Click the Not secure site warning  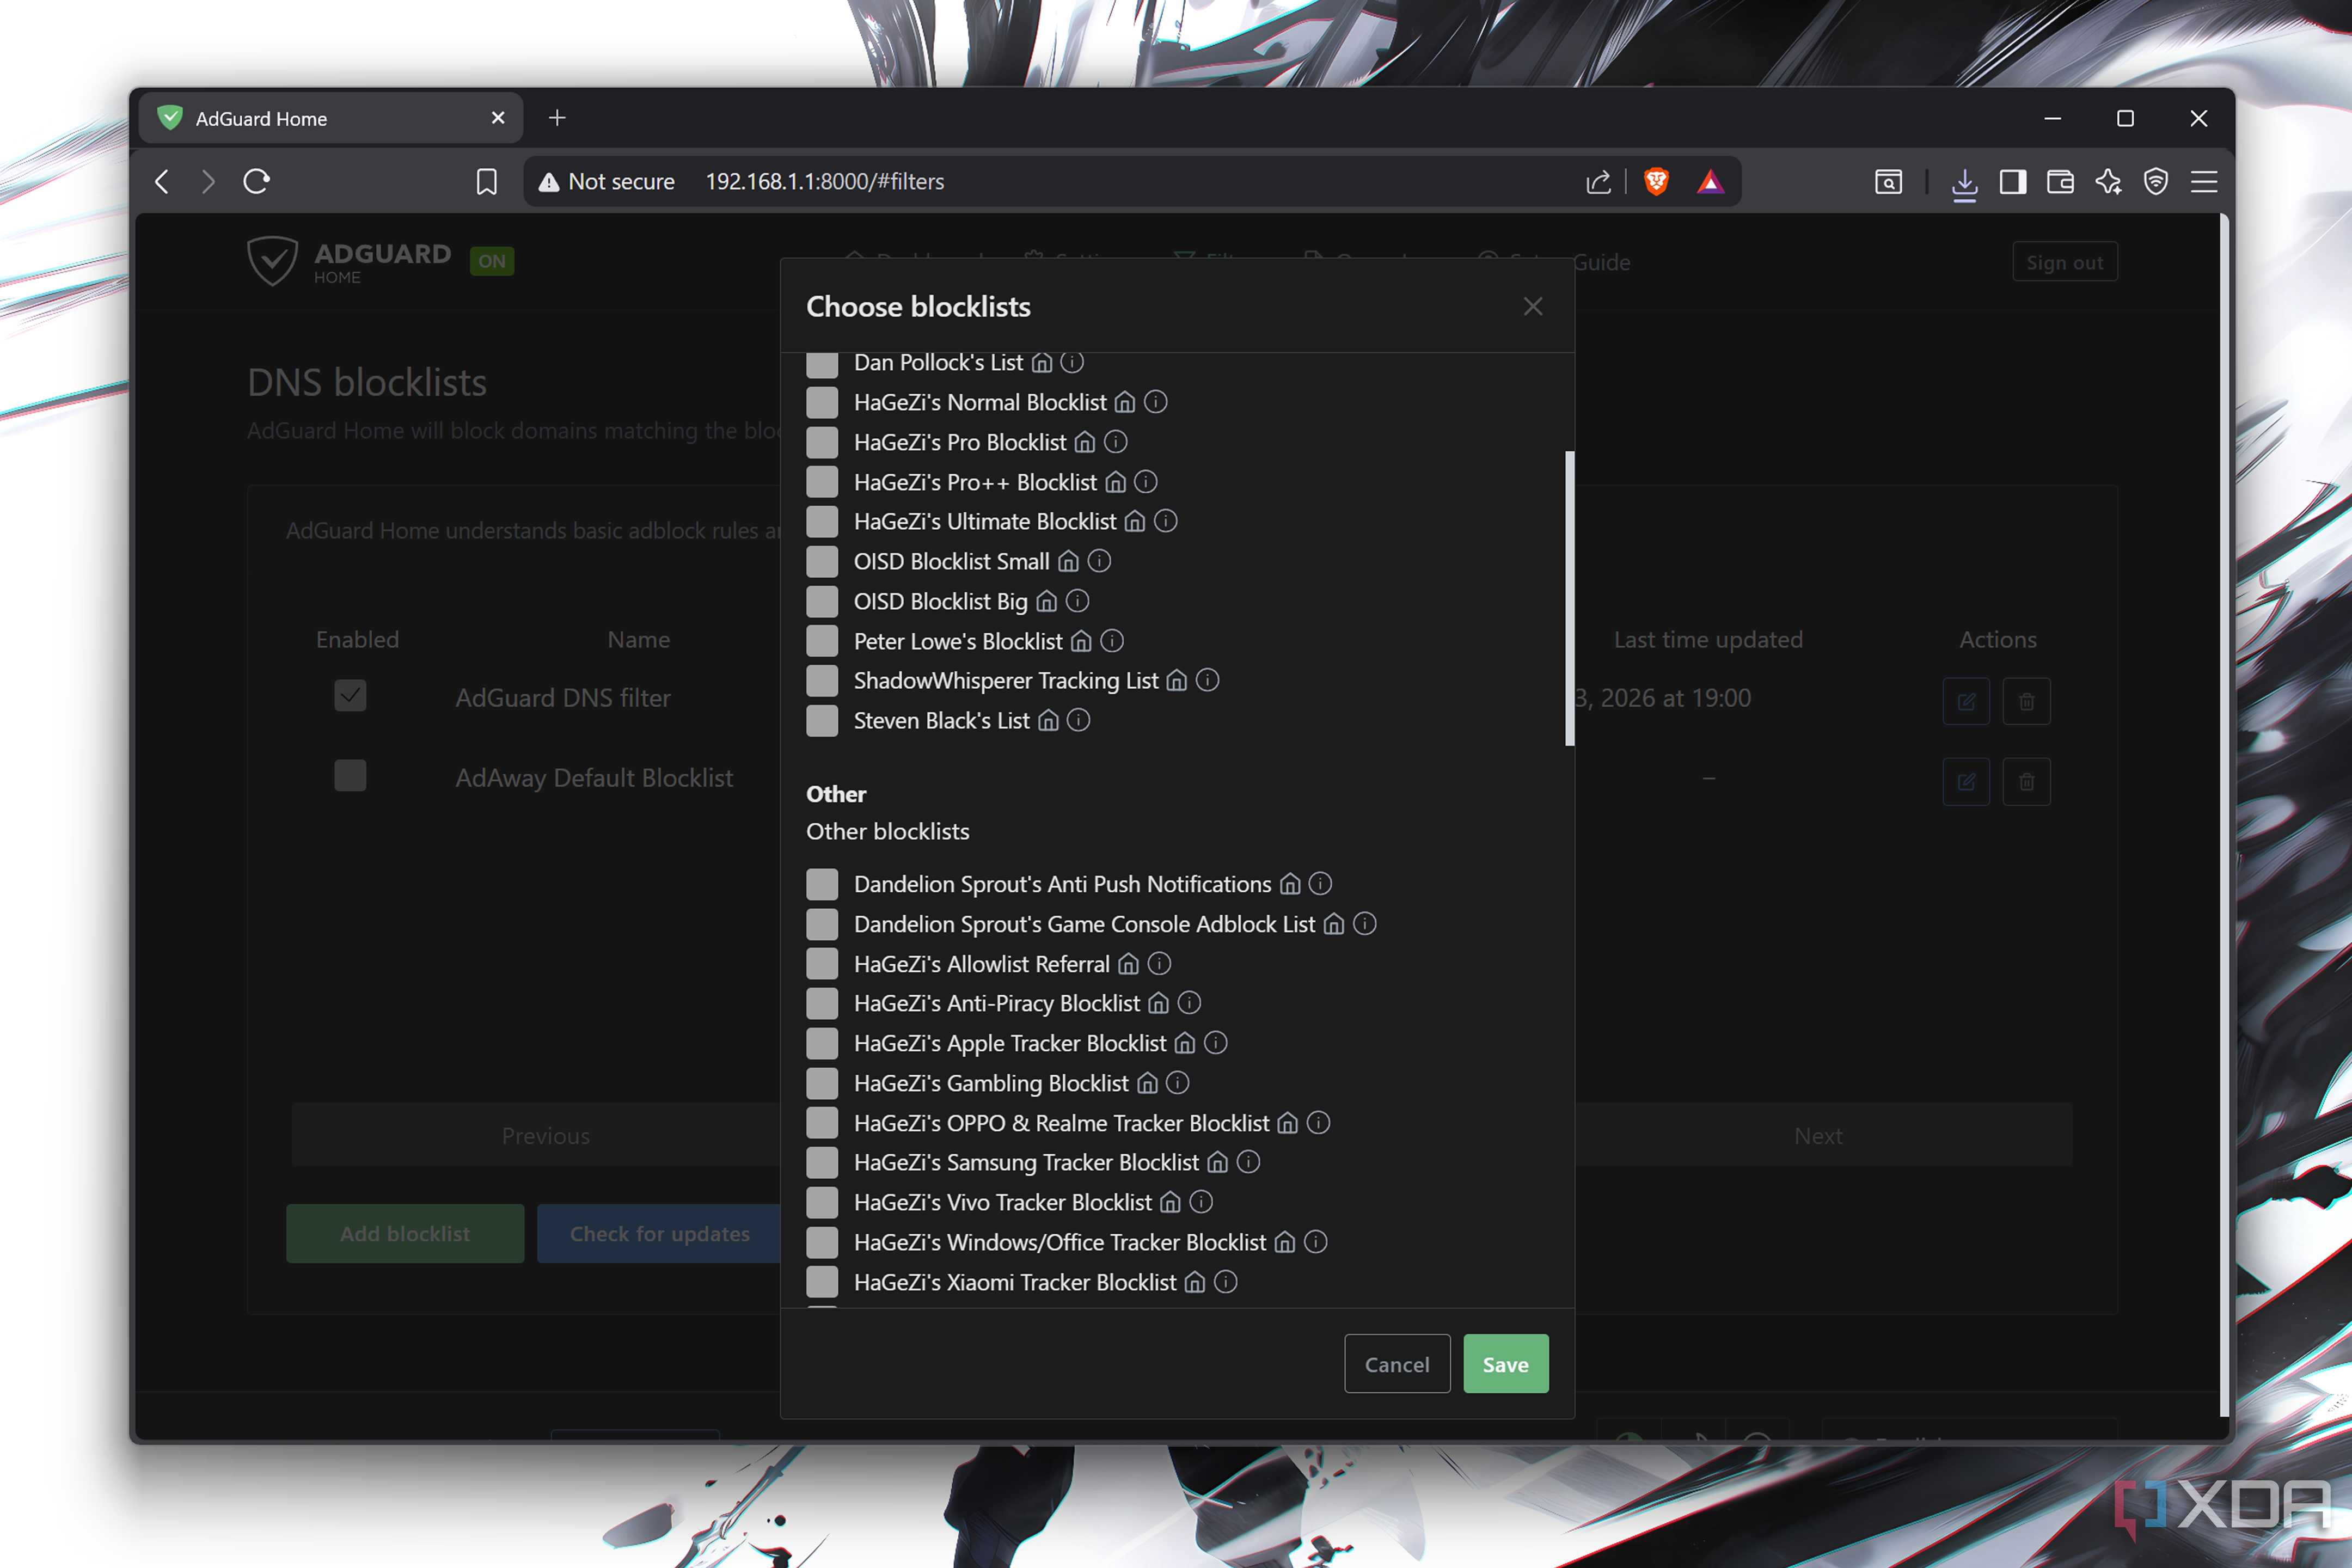(x=606, y=181)
